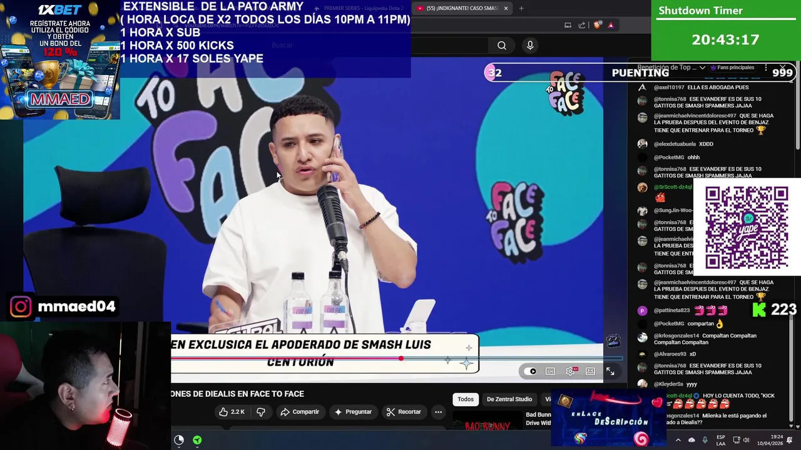The height and width of the screenshot is (450, 801).
Task: Click the pie-chart taskbar app icon
Action: point(179,440)
